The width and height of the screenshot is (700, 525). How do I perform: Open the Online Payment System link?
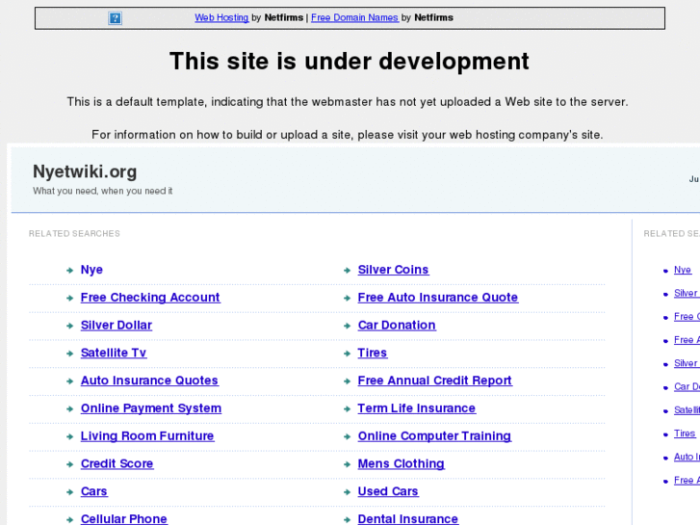151,408
